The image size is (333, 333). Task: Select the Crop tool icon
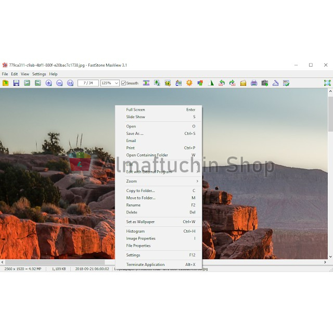[x=168, y=83]
